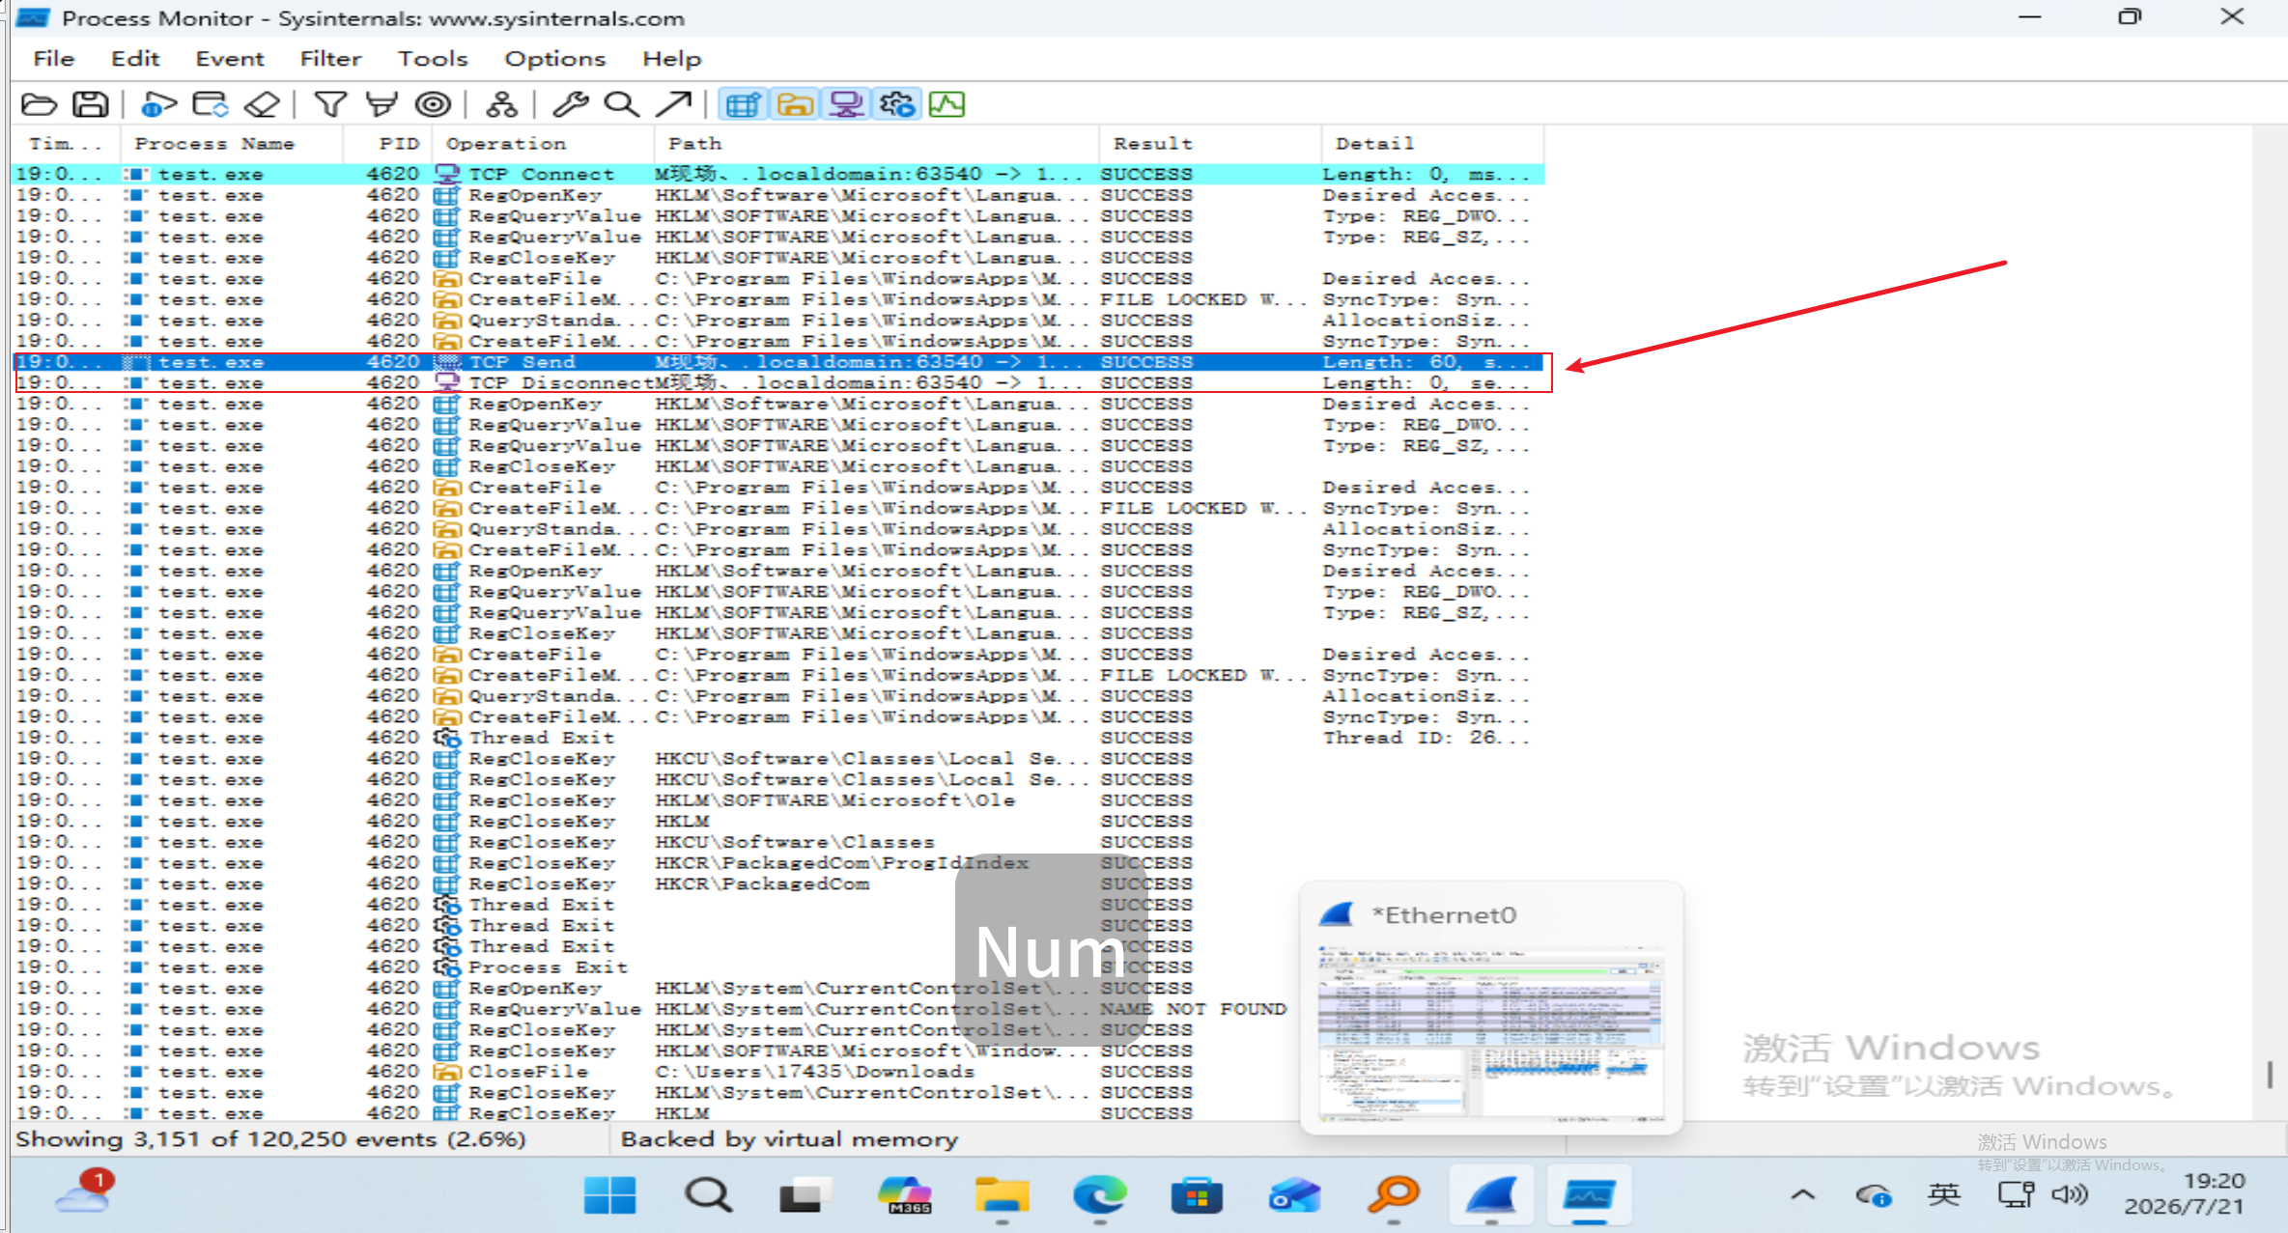Click the 'Showing 3,151 of 120,250 events' status
The width and height of the screenshot is (2288, 1233).
pos(270,1139)
